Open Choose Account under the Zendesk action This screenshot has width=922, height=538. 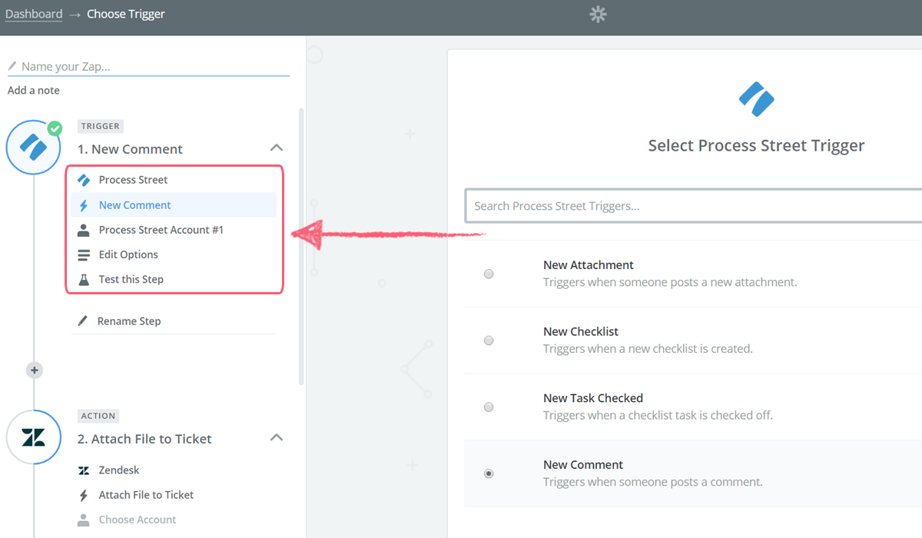coord(137,519)
